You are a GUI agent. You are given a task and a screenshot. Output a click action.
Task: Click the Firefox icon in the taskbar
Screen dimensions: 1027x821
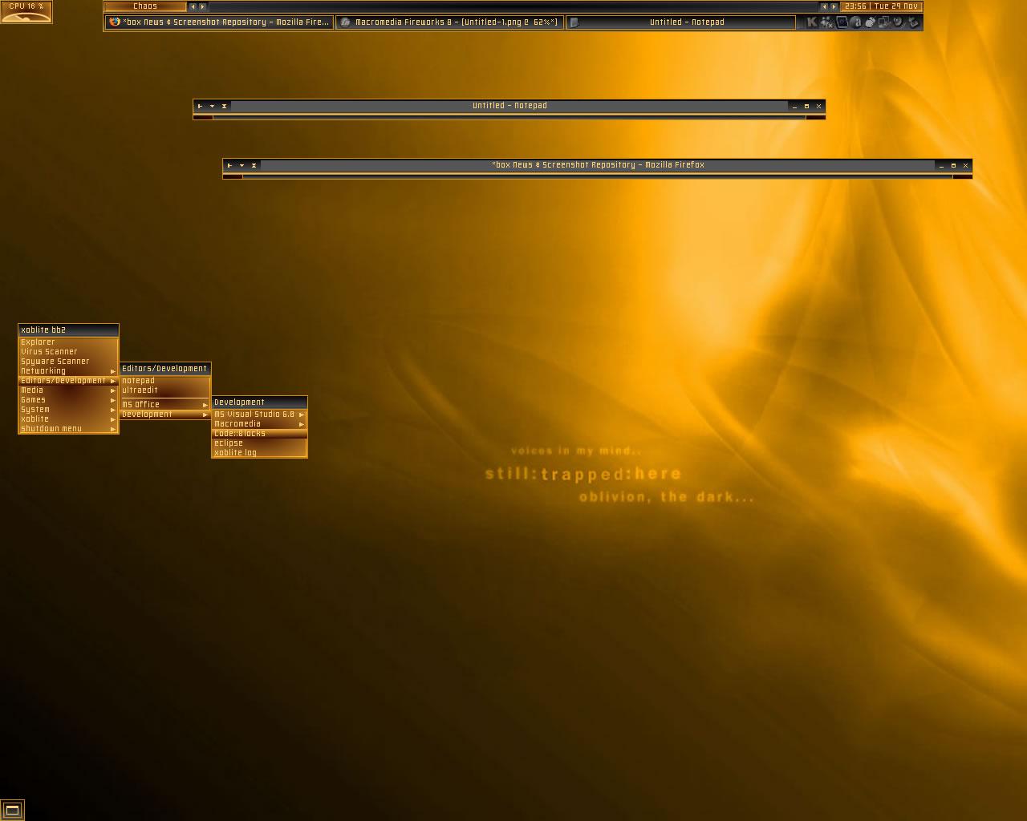(115, 22)
